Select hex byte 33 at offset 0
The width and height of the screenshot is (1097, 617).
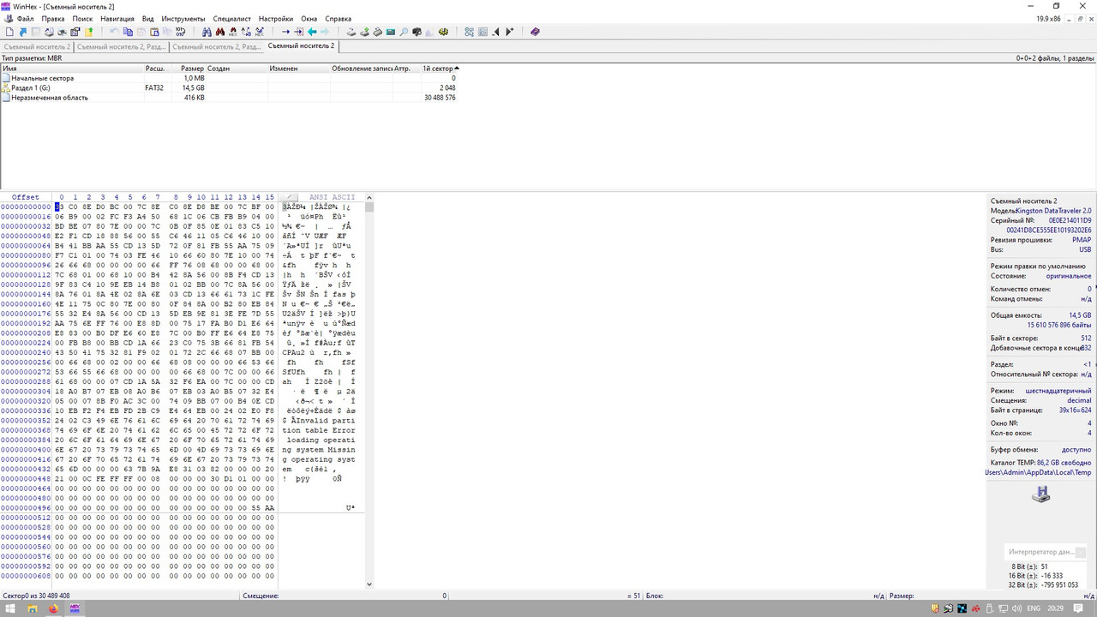pos(60,207)
